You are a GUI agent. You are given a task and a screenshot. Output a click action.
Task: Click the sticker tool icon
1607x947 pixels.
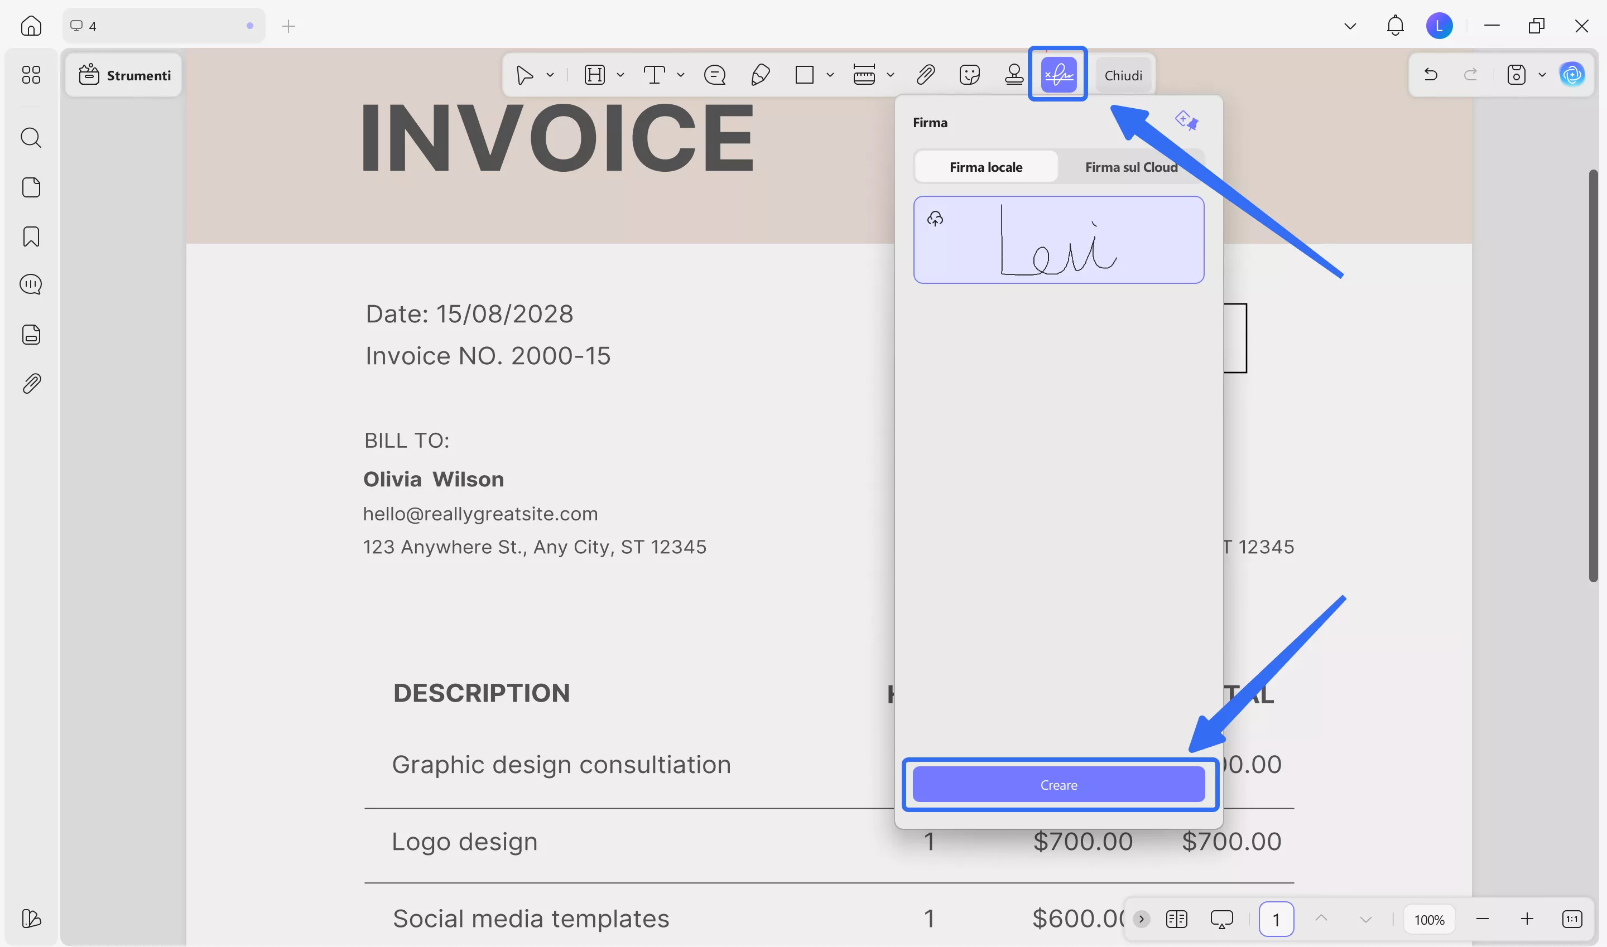coord(969,75)
